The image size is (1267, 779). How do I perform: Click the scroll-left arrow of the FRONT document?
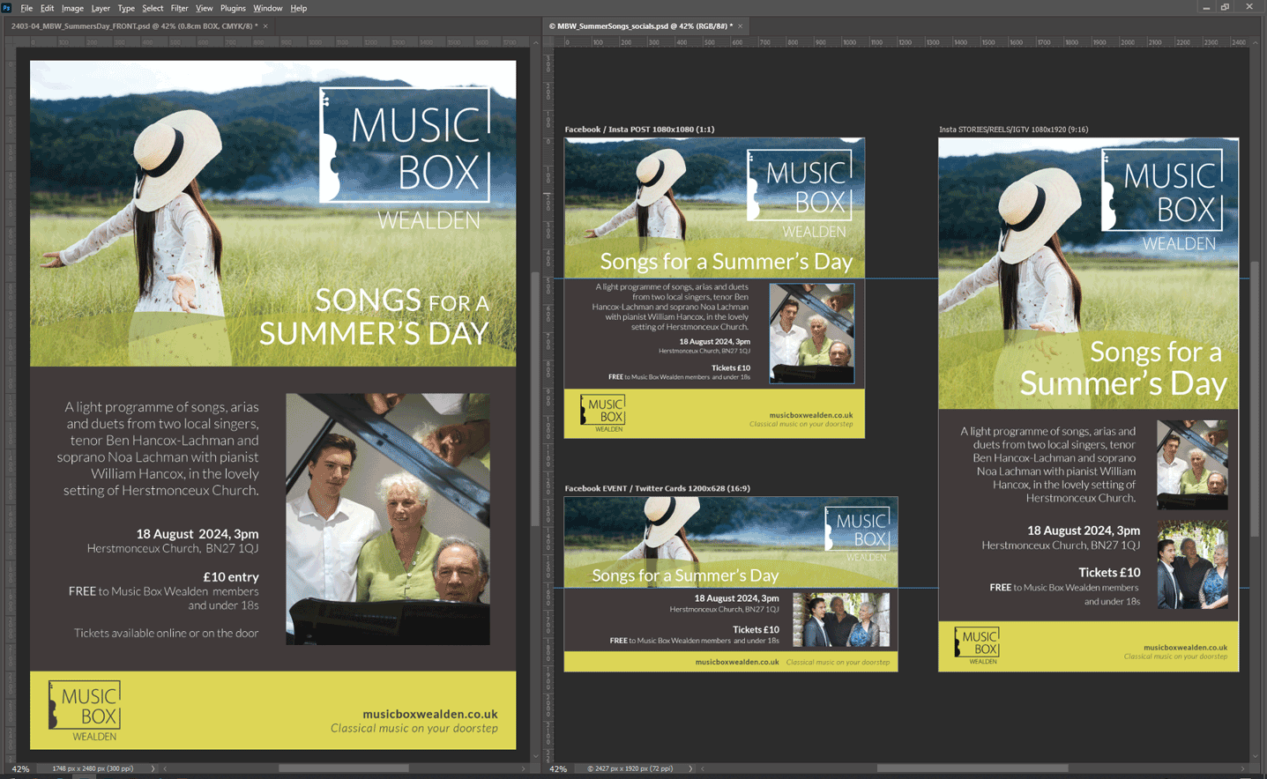165,768
